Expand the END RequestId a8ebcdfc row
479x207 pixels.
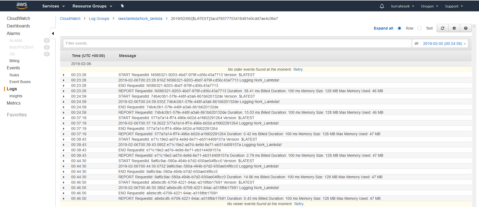[x=64, y=193]
